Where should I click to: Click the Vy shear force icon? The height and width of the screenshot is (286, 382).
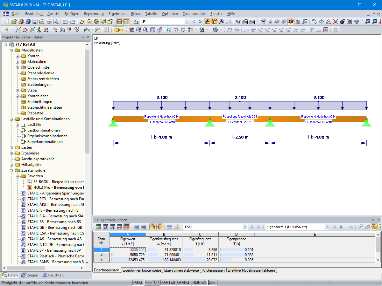coord(260,30)
